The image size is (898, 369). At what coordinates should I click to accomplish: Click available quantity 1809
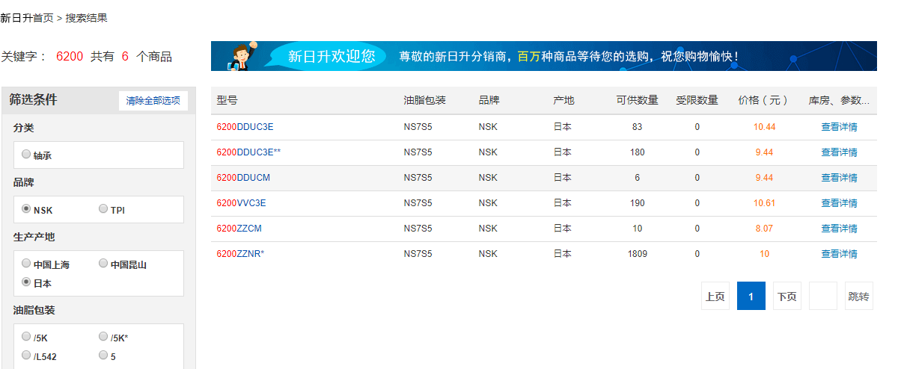point(637,254)
